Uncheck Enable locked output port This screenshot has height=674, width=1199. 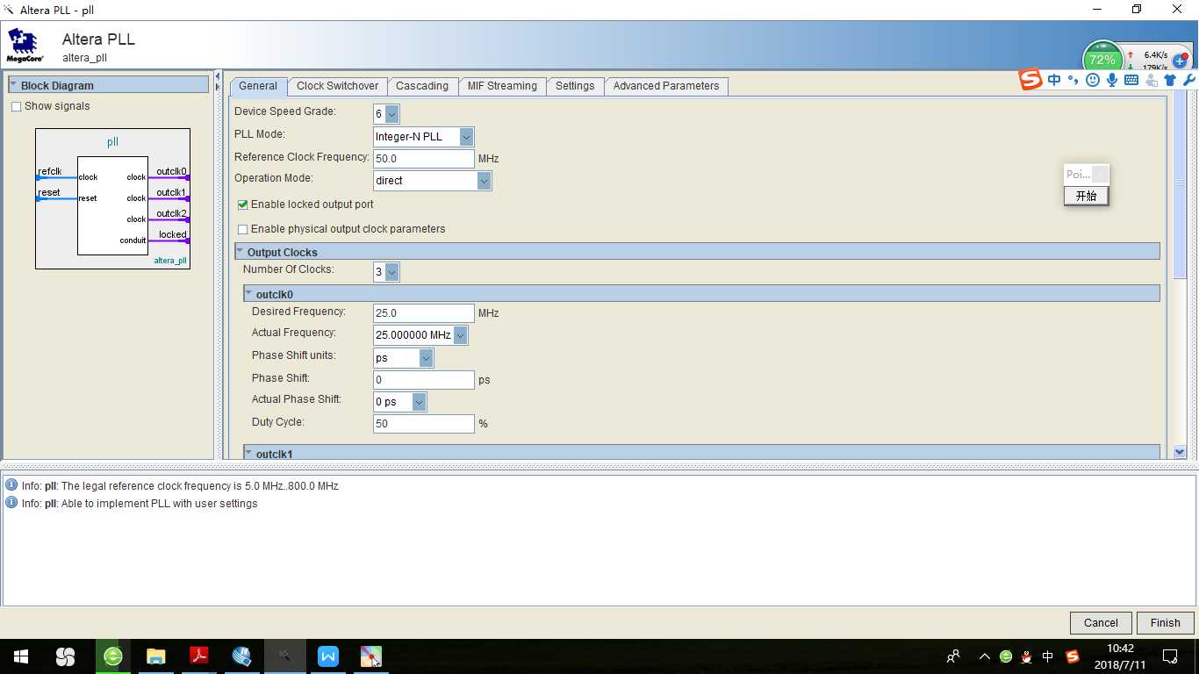coord(243,204)
